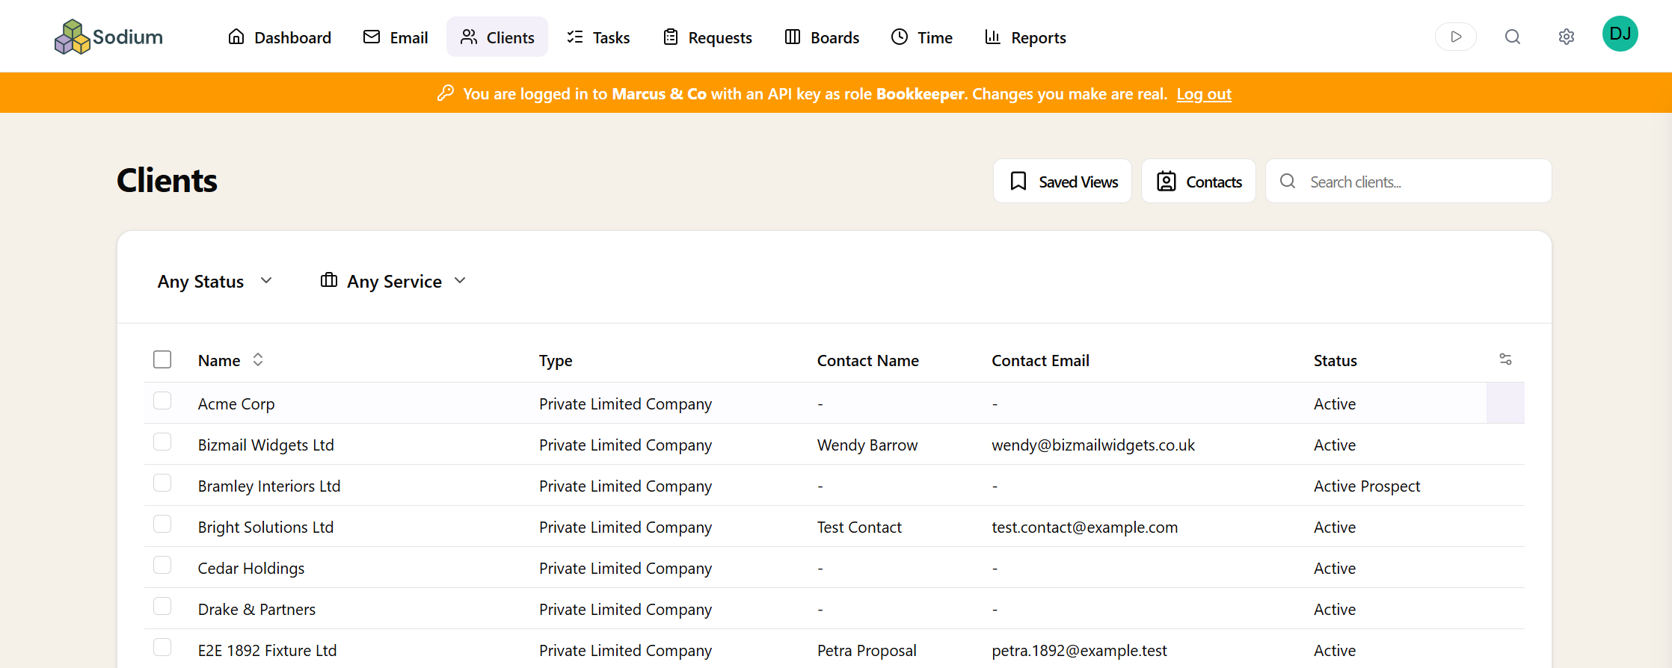Click wendy@bizmailwidgets.co.uk email
This screenshot has width=1672, height=668.
[1093, 445]
